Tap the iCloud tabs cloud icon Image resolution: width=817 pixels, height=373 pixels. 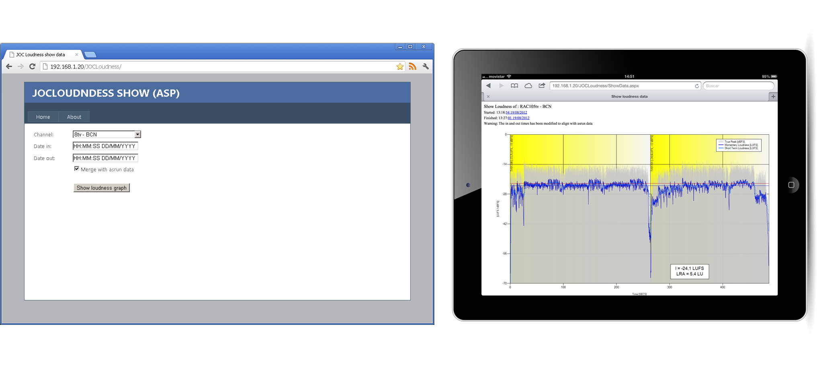click(528, 86)
